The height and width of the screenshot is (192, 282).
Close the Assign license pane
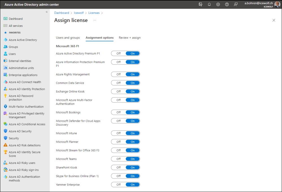click(x=274, y=20)
